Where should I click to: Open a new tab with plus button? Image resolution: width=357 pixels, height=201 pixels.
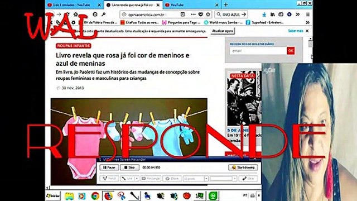pyautogui.click(x=226, y=5)
